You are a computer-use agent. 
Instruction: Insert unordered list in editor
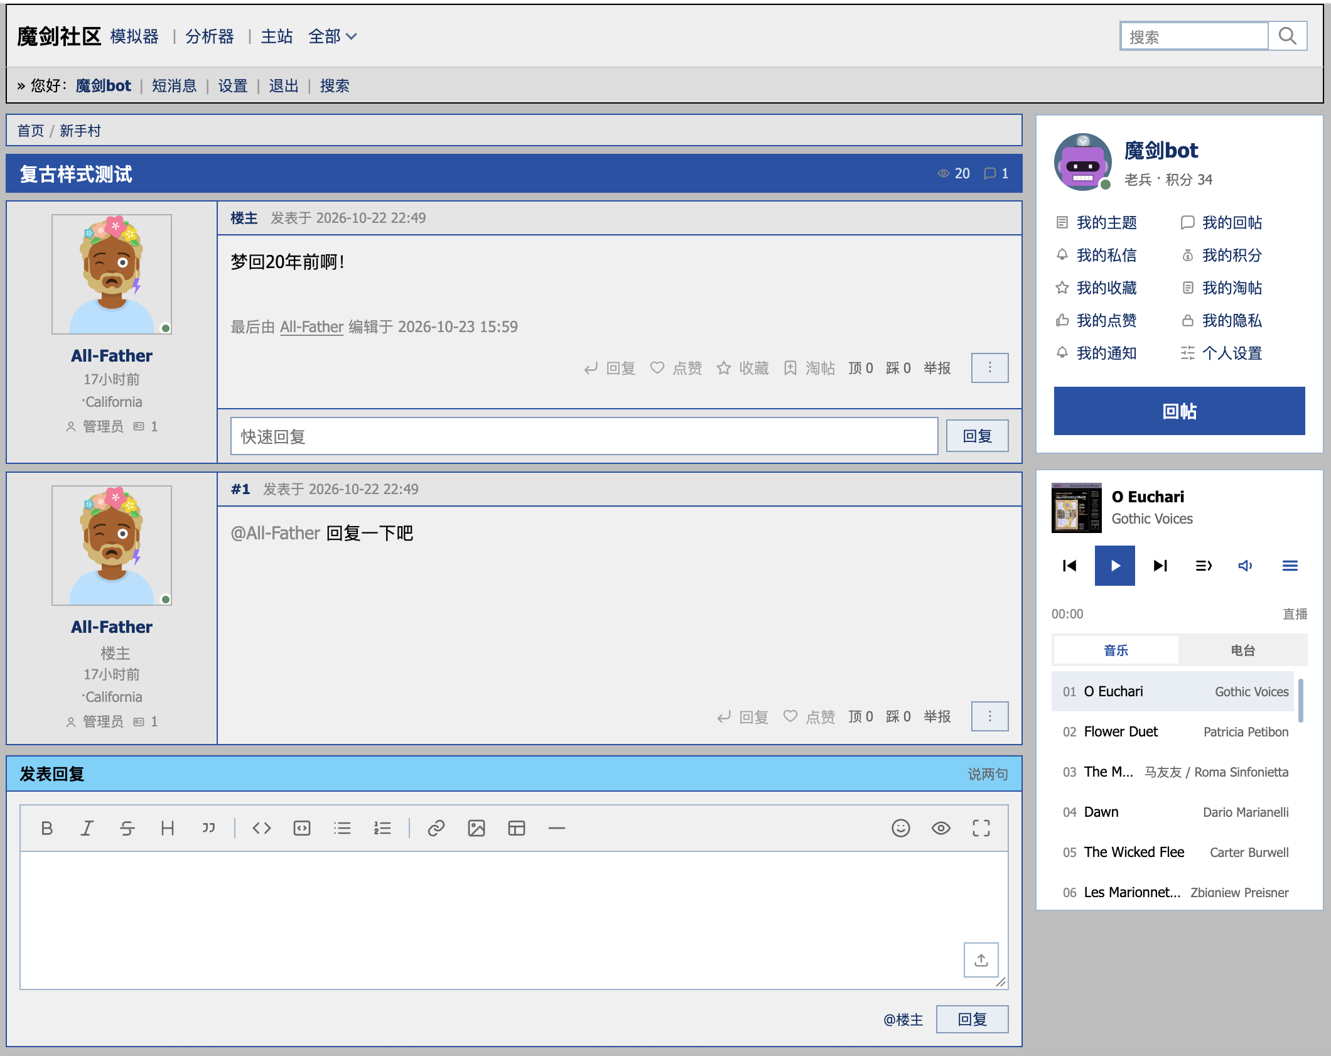tap(342, 828)
